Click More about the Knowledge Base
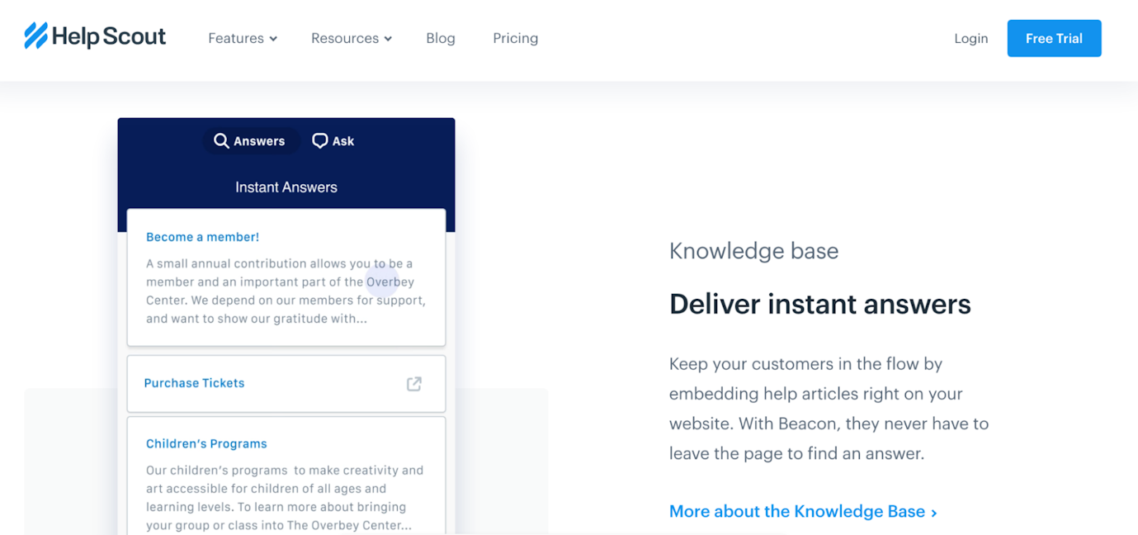This screenshot has height=535, width=1138. click(796, 511)
